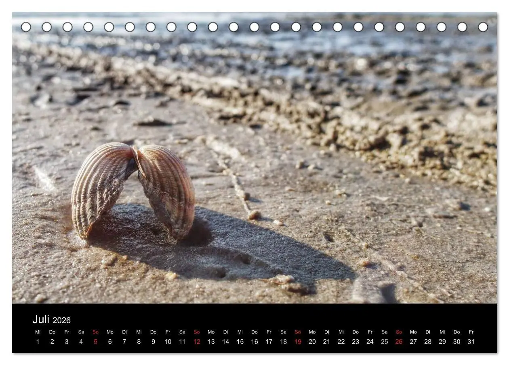Image resolution: width=509 pixels, height=365 pixels.
Task: Select day 21 in the calendar strip
Action: point(326,342)
